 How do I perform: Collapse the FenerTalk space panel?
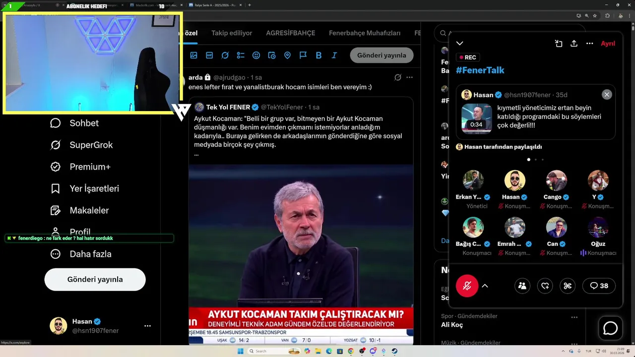460,44
